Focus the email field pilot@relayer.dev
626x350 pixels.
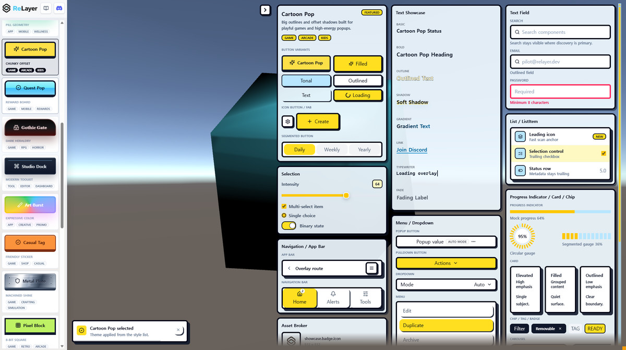560,62
